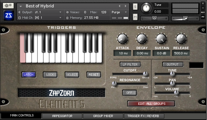
Task: Click the Max voices 128 value
Action: [103, 12]
